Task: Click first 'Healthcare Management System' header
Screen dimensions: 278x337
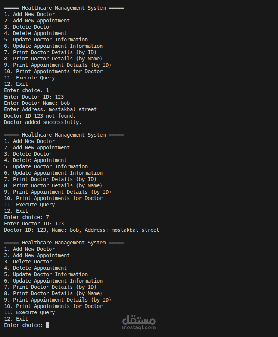Action: [x=64, y=8]
